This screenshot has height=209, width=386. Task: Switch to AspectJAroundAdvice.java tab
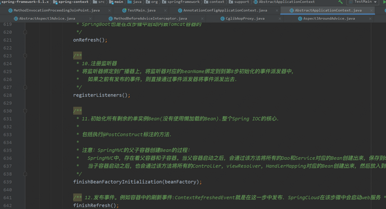[x=329, y=18]
